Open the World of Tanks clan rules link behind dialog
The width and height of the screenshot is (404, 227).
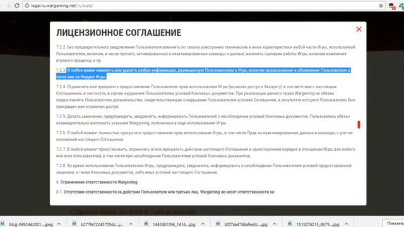click(136, 212)
